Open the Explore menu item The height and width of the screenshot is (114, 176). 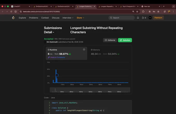22,18
